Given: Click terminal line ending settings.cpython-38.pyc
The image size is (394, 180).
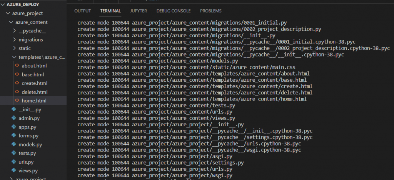Looking at the screenshot, I should 195,137.
